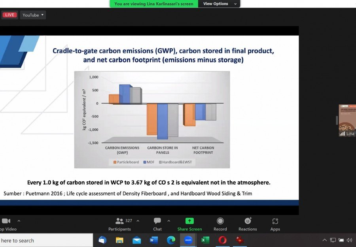Toggle the Stop Video camera icon
This screenshot has height=247, width=356.
6,221
